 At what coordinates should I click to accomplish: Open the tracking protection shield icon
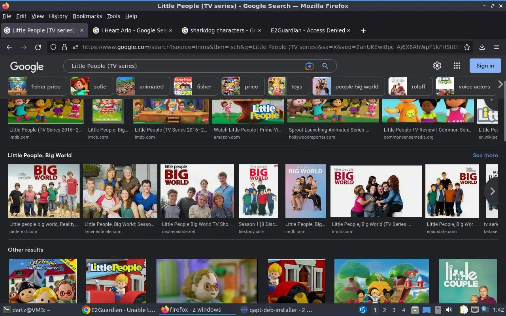coord(53,47)
